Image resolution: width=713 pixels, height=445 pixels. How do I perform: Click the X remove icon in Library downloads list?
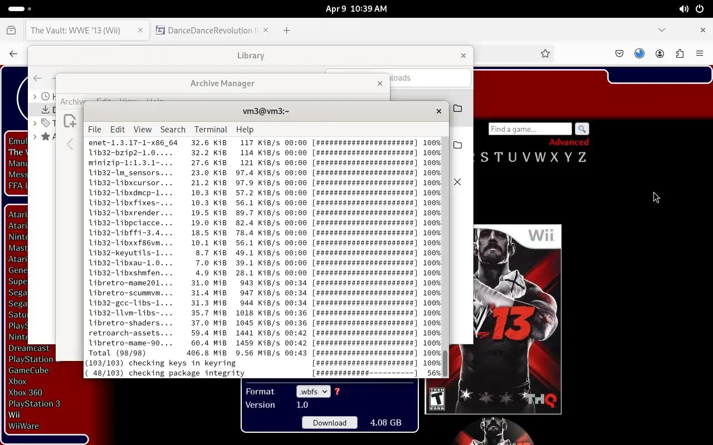(x=457, y=182)
